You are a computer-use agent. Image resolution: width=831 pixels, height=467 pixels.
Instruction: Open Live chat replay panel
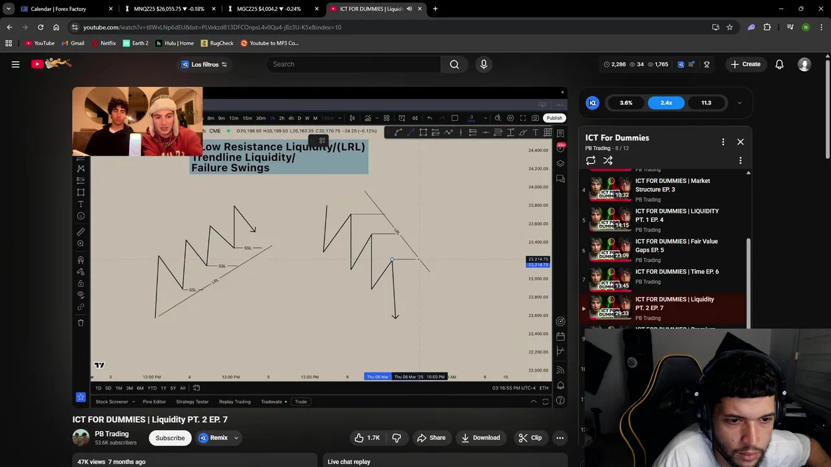(445, 461)
